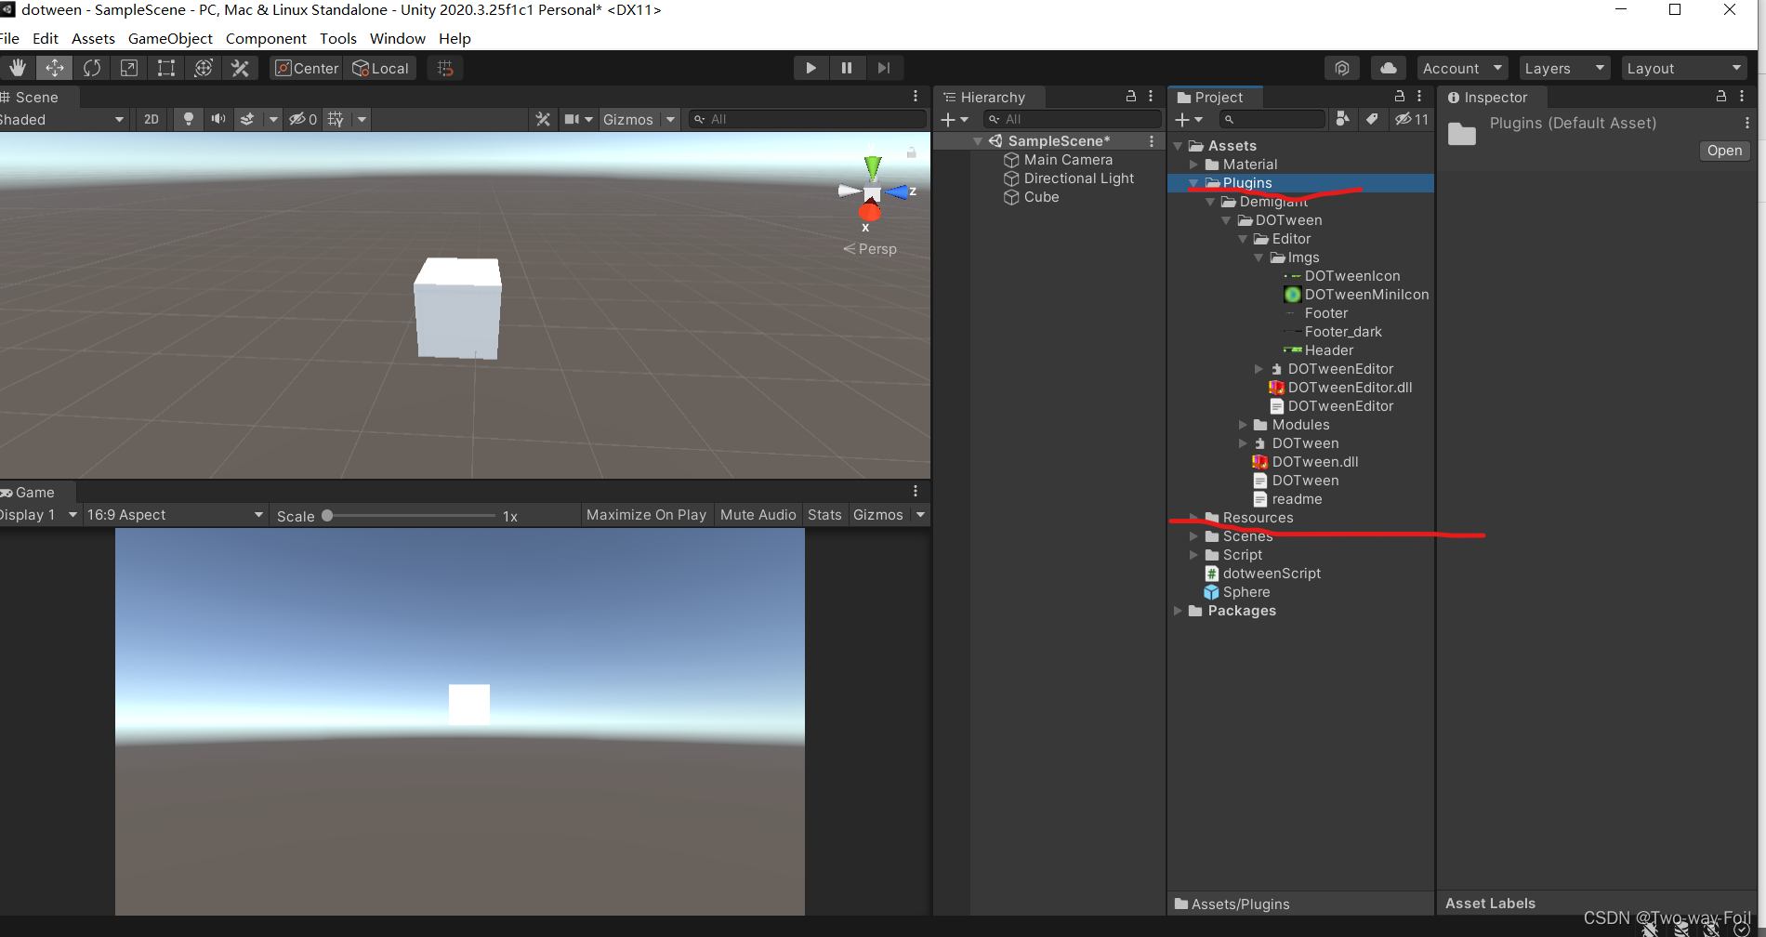Click Open button in Inspector
The width and height of the screenshot is (1766, 937).
pyautogui.click(x=1724, y=151)
